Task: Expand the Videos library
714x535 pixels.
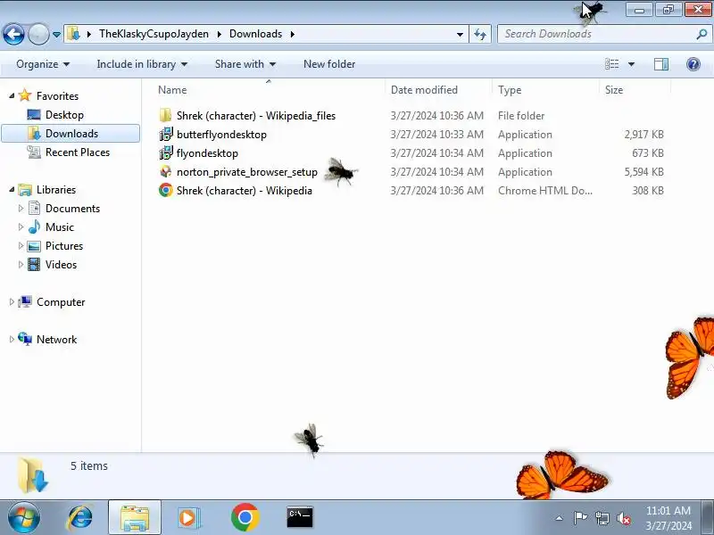Action: 21,264
